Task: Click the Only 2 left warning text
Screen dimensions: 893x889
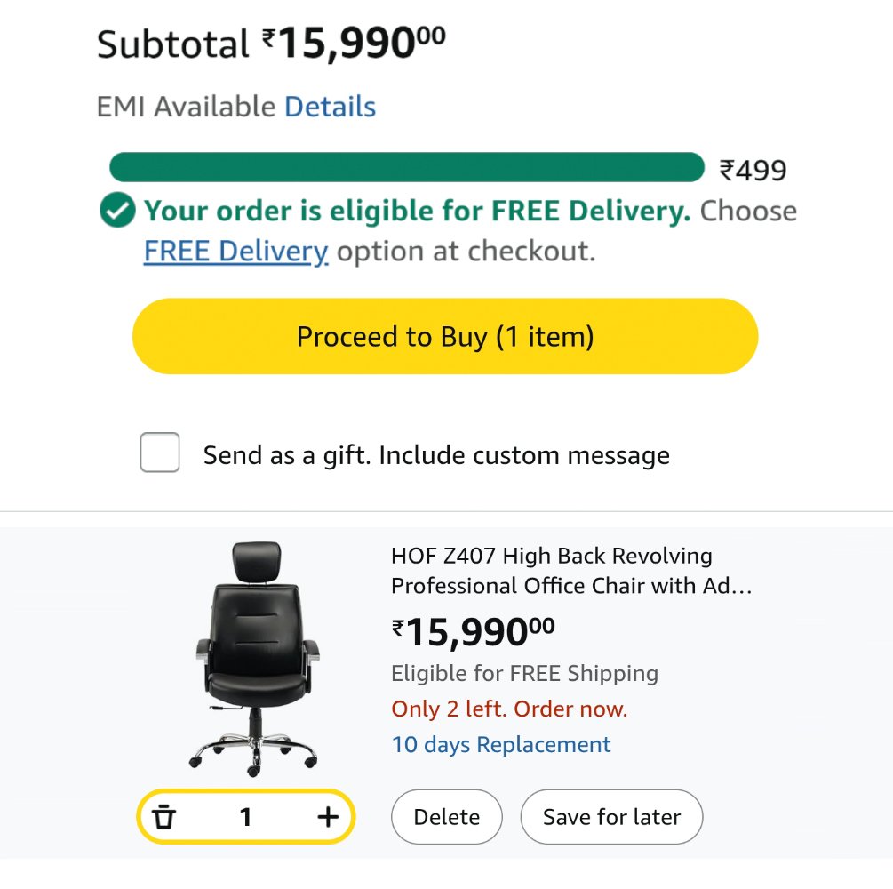Action: point(508,709)
